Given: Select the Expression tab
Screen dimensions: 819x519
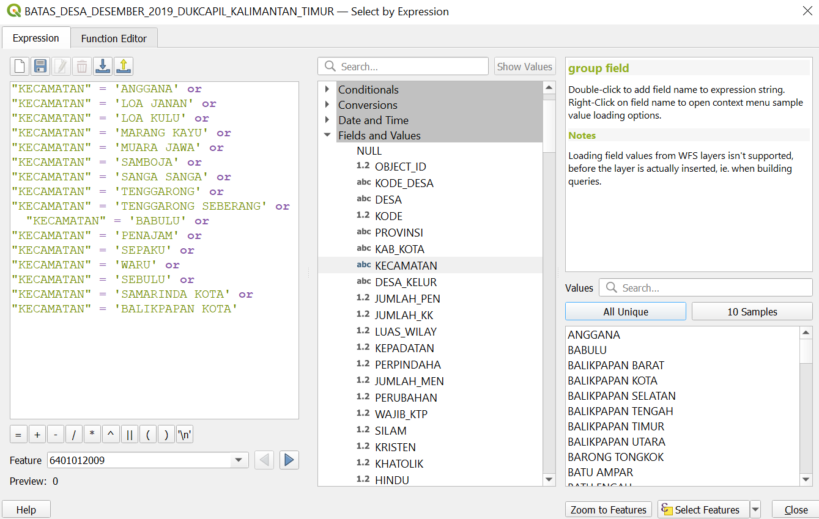Looking at the screenshot, I should coord(35,38).
